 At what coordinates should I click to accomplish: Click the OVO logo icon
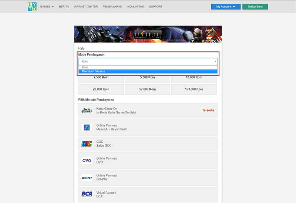[87, 160]
